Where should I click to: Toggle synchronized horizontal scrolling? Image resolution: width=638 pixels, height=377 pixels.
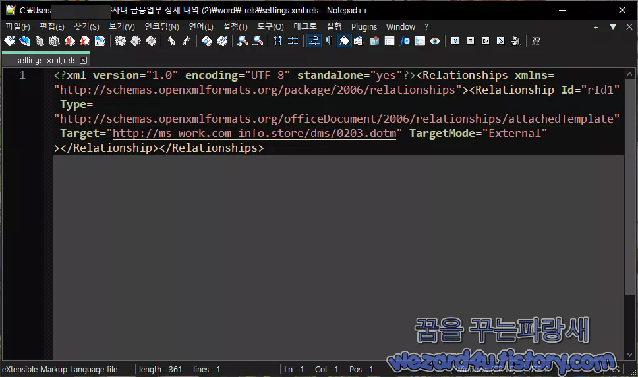click(293, 41)
